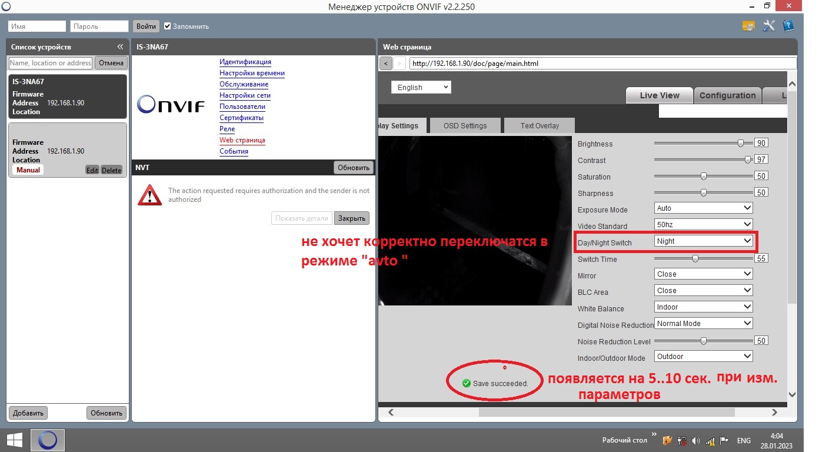The width and height of the screenshot is (819, 452).
Task: Click the Настройки сети link
Action: pos(245,95)
